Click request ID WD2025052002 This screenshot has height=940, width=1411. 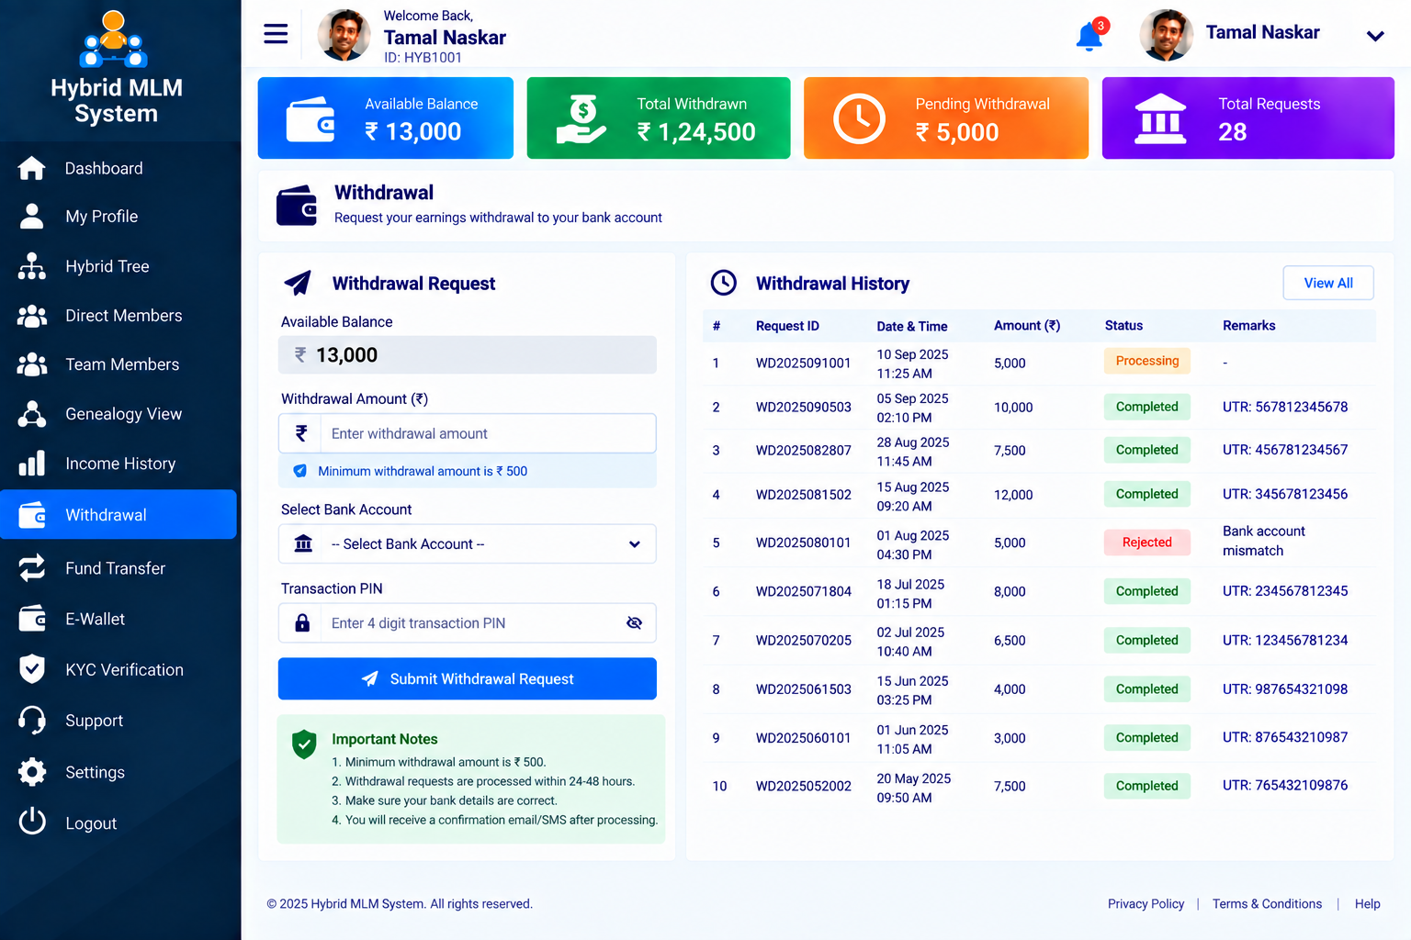pos(803,787)
